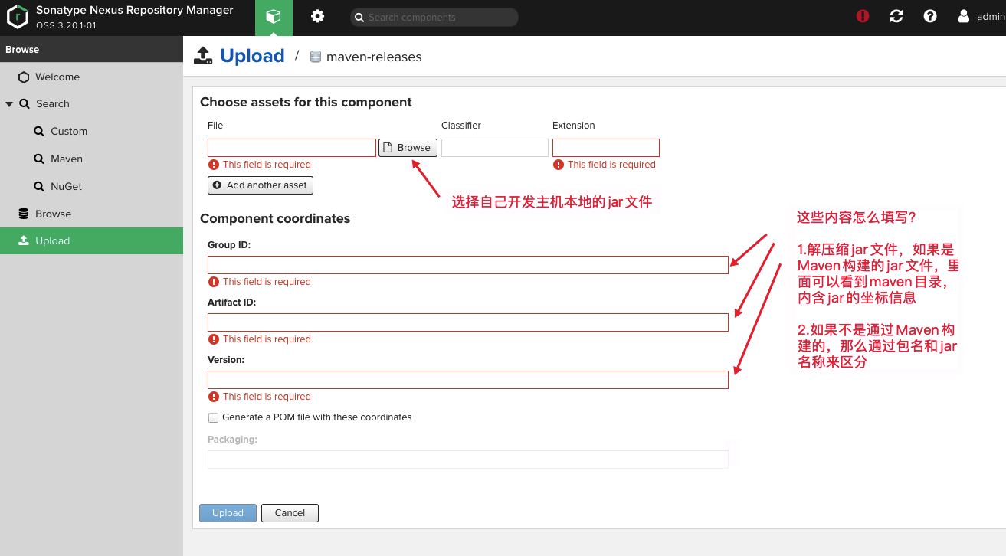Click the maven-releases repository database icon
This screenshot has width=1006, height=556.
click(315, 57)
